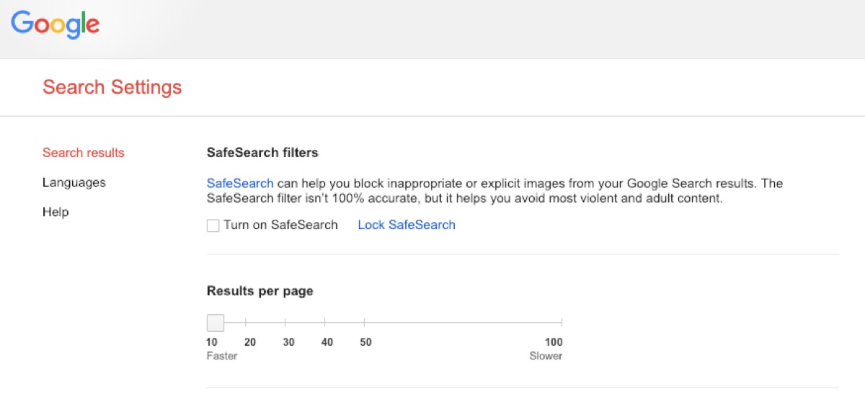
Task: Click the 'Results per page' heading
Action: pyautogui.click(x=259, y=291)
